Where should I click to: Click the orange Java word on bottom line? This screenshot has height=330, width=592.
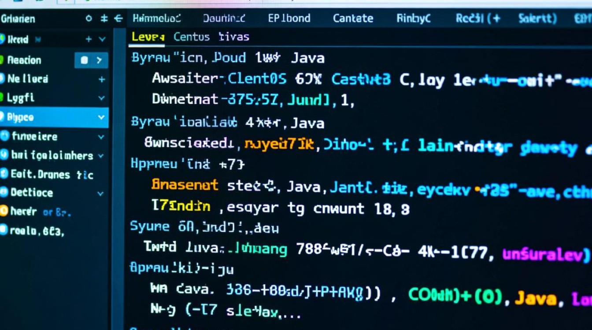pos(535,299)
